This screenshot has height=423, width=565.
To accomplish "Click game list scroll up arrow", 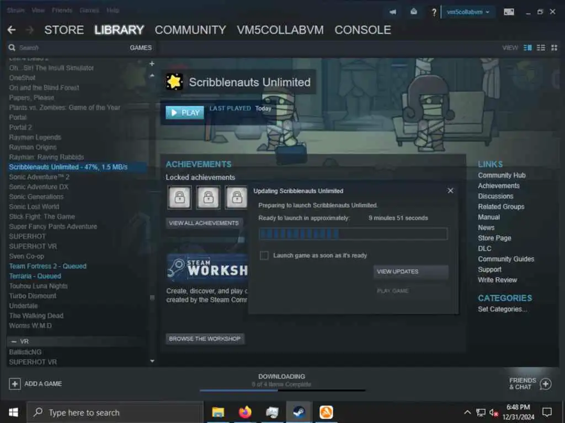I will point(152,75).
